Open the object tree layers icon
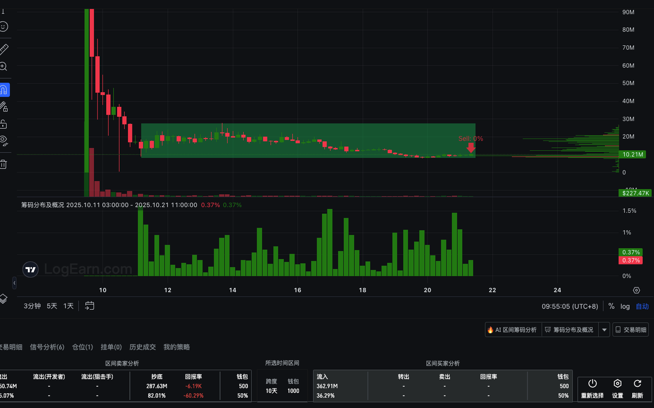The width and height of the screenshot is (654, 408). pyautogui.click(x=3, y=298)
